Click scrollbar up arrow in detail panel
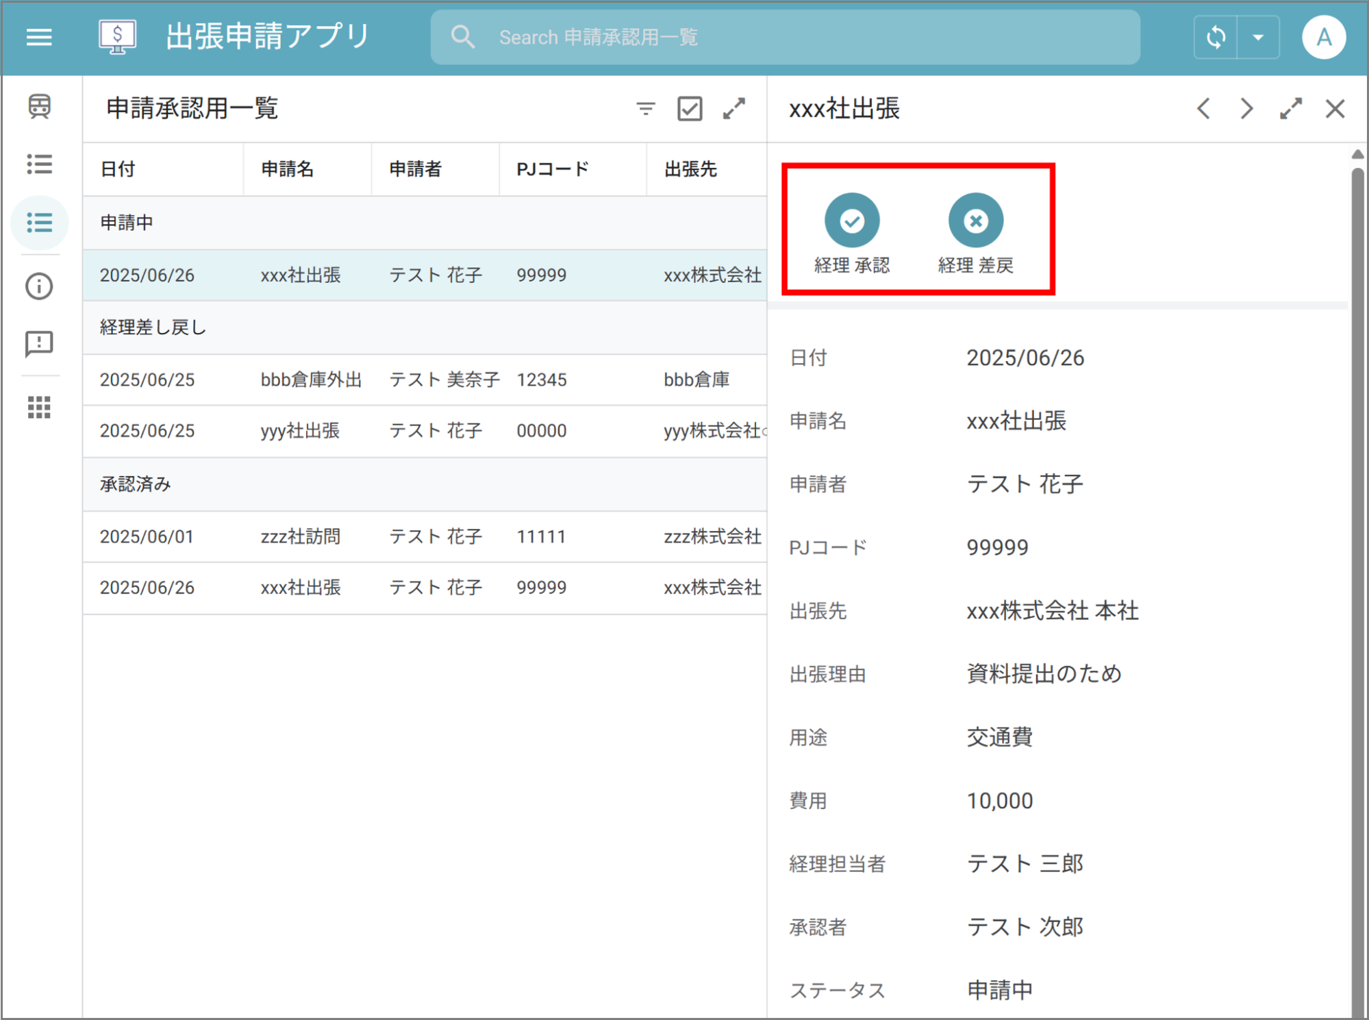Screen dimensions: 1369x1020 point(1357,155)
